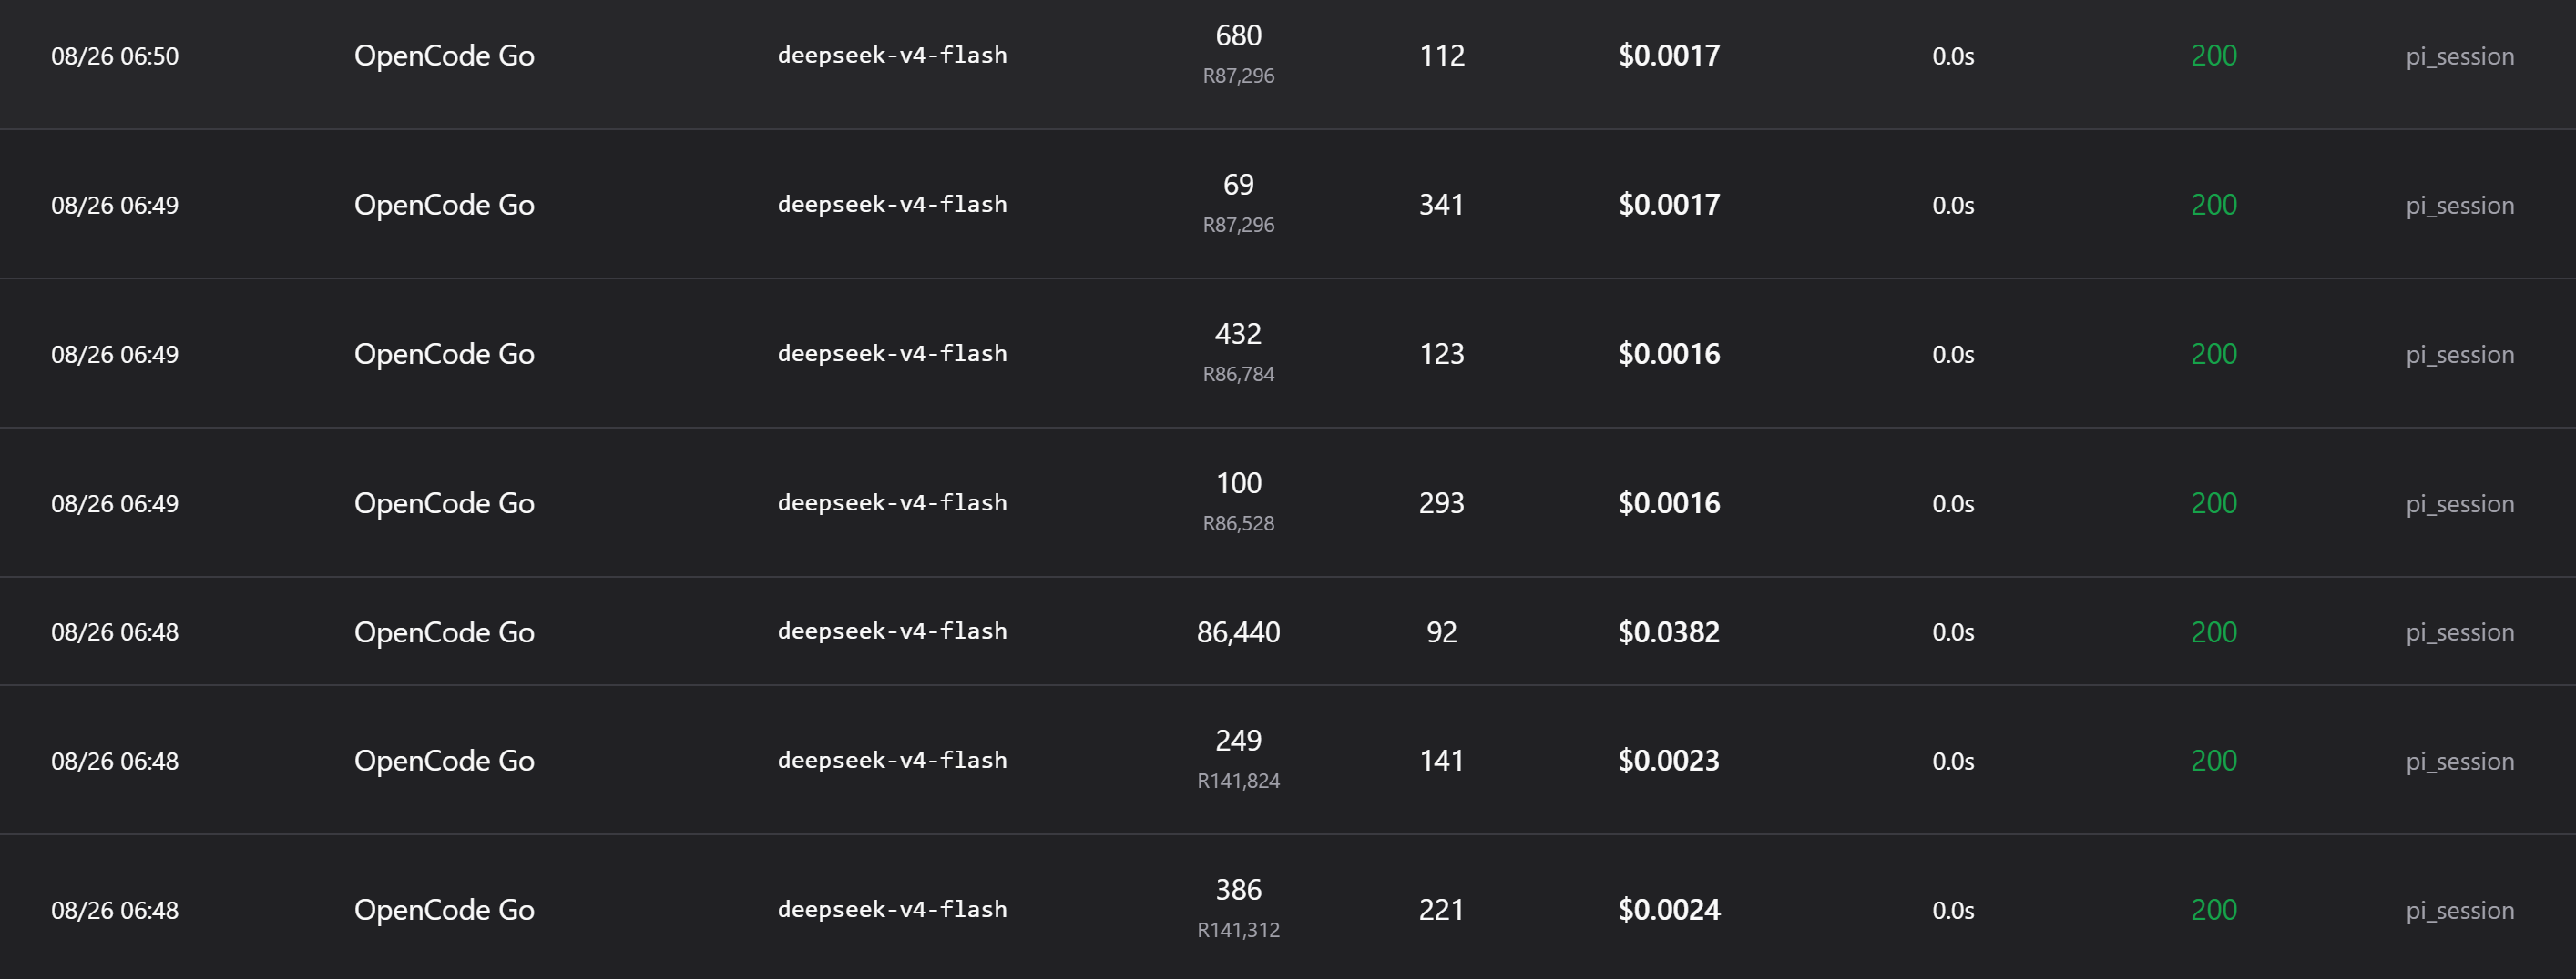Viewport: 2576px width, 979px height.
Task: Select the R86,528 cached tokens label
Action: [1238, 522]
